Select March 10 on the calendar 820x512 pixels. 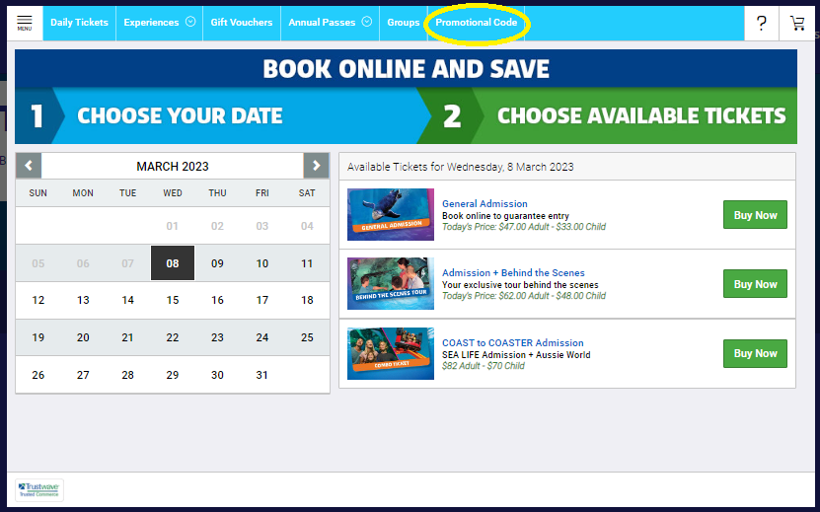click(262, 263)
